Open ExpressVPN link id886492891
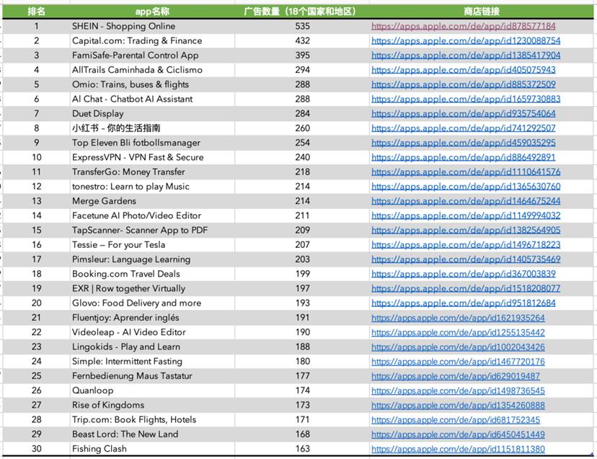This screenshot has height=459, width=597. (464, 157)
